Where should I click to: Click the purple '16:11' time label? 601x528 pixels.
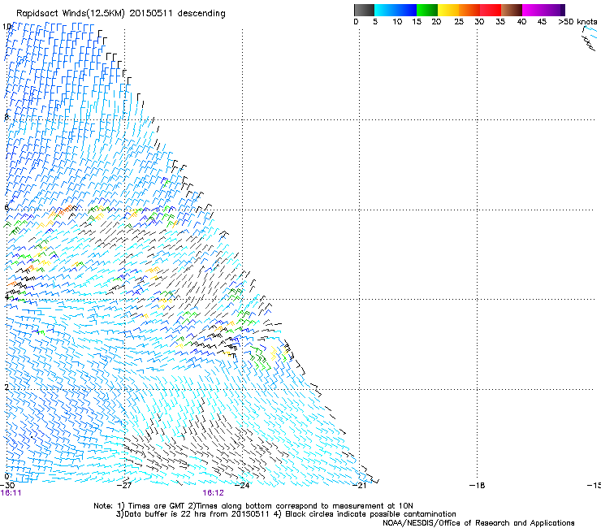11,493
